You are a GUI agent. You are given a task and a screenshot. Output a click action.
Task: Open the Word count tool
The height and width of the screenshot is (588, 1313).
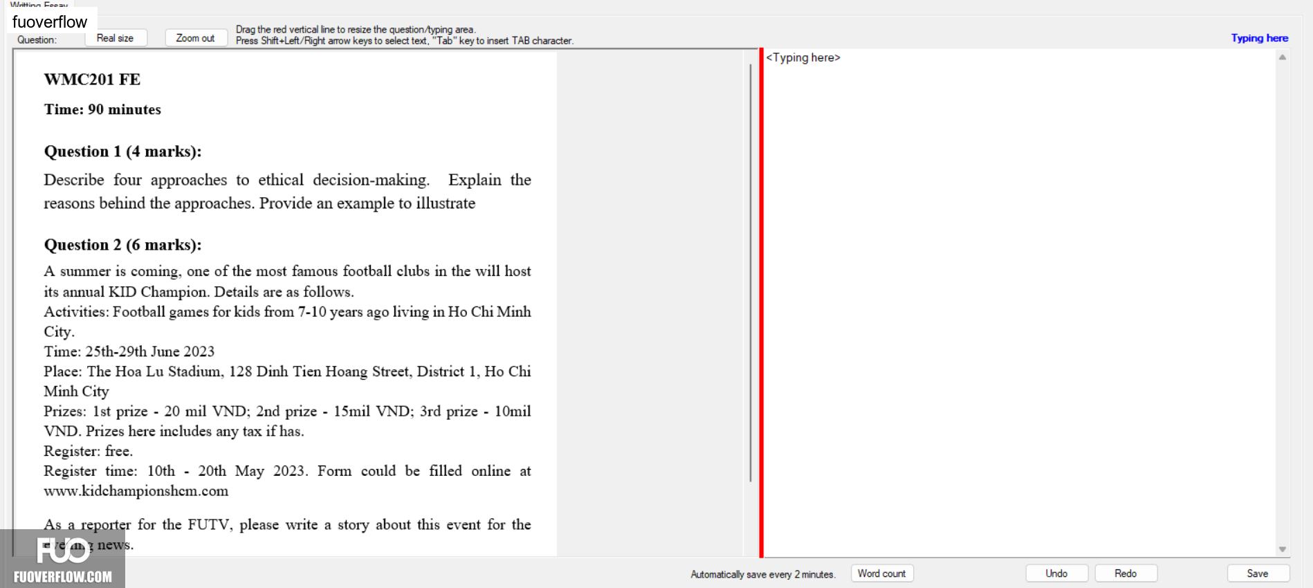pos(881,573)
